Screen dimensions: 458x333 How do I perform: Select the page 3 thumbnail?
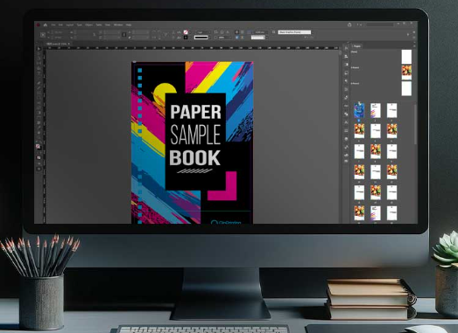coord(392,110)
